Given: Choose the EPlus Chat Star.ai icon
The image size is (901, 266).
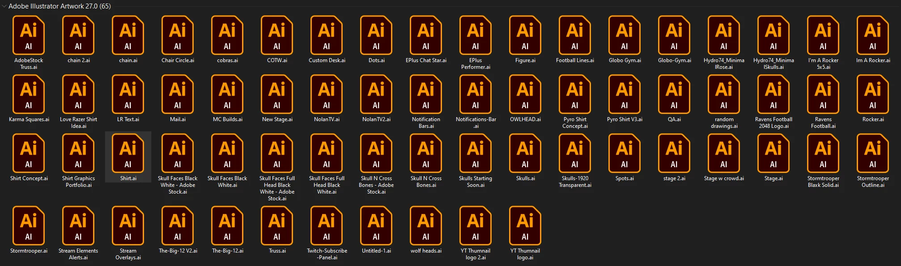Looking at the screenshot, I should (x=426, y=35).
